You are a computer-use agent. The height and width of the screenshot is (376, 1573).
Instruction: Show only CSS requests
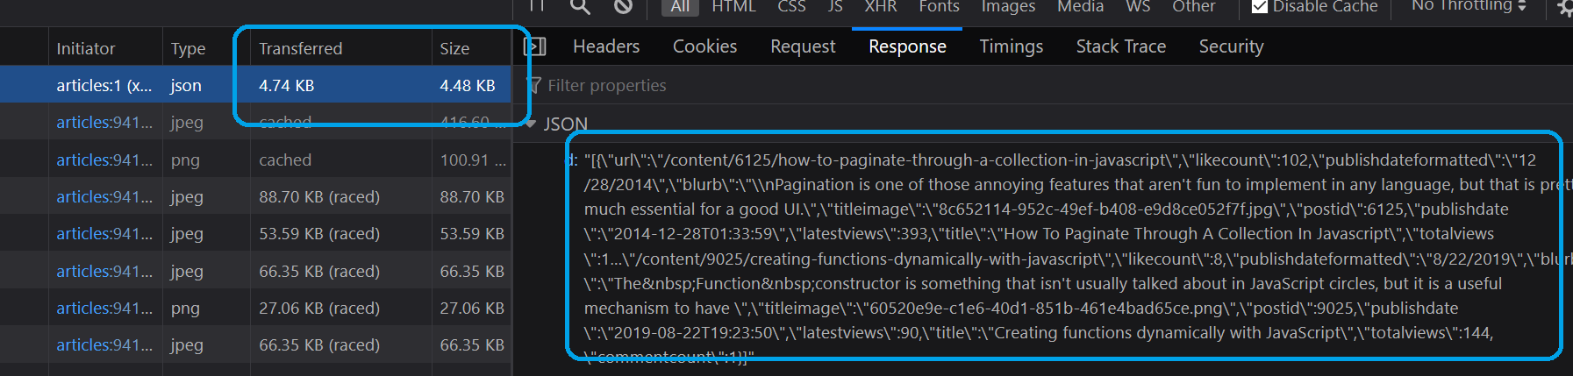pos(791,7)
